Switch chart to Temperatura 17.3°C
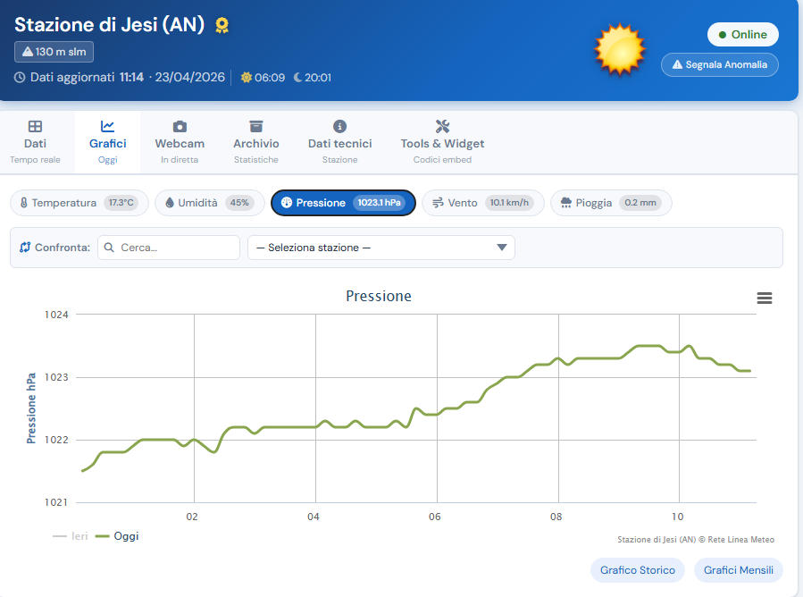 coord(76,203)
